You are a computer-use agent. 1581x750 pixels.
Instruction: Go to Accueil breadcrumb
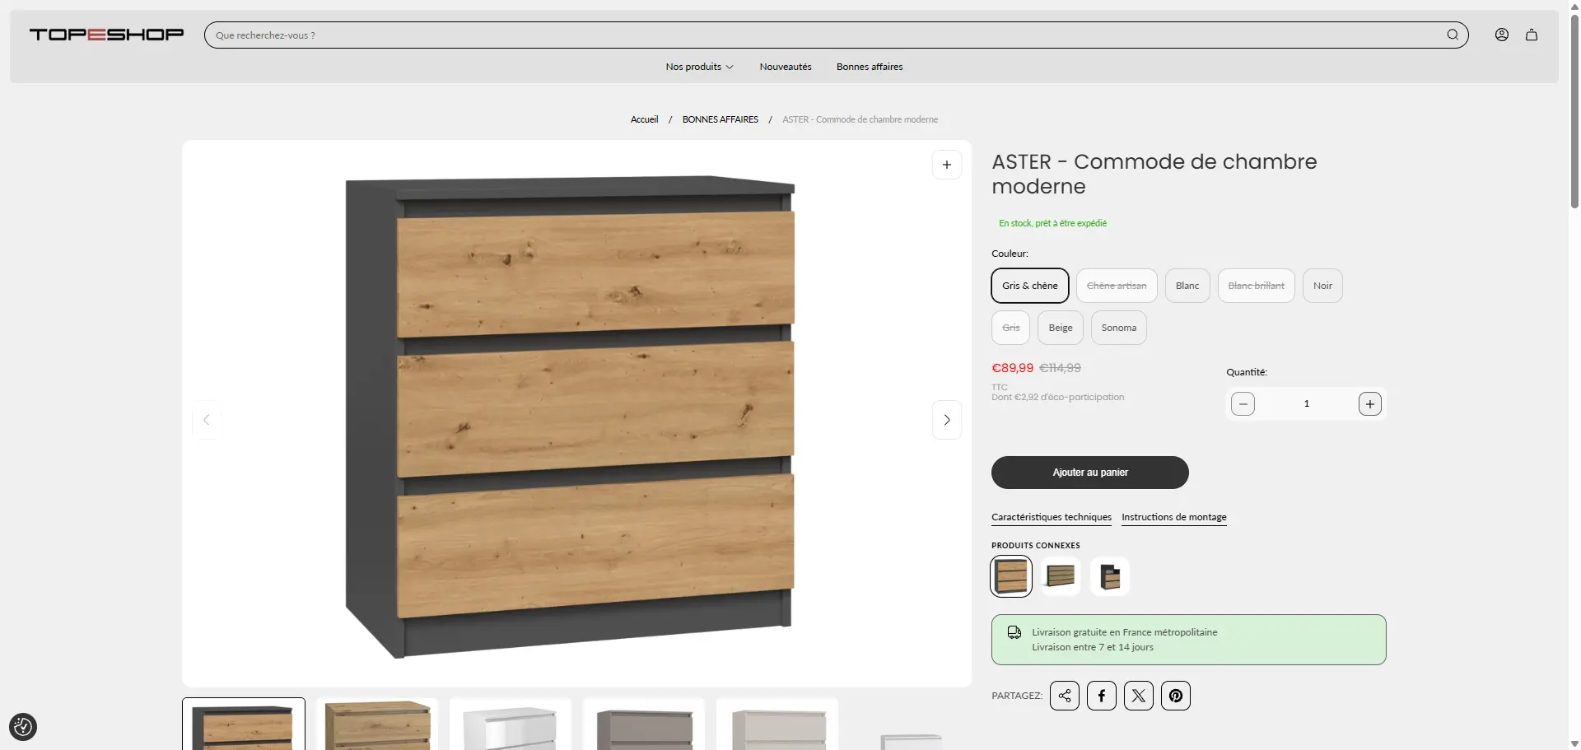[x=645, y=119]
